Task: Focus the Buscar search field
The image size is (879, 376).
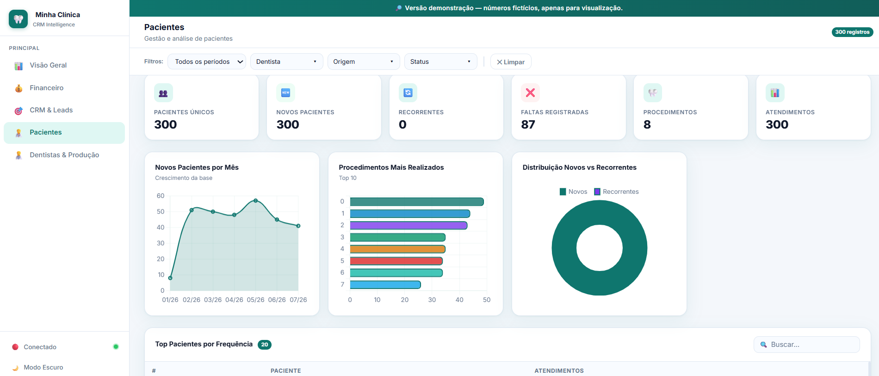Action: click(806, 345)
